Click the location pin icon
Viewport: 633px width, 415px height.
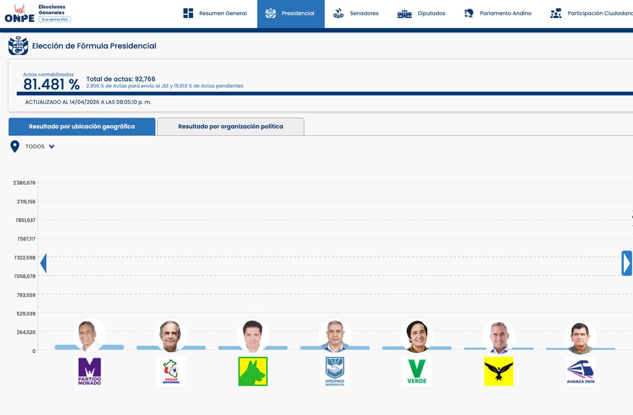point(15,146)
